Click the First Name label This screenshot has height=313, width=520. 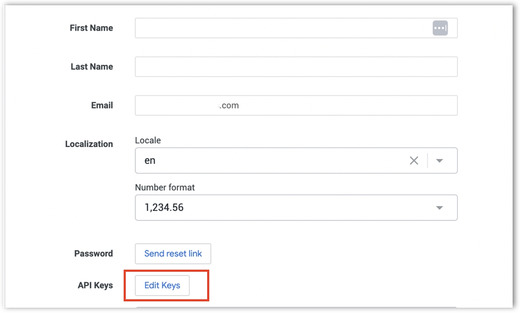click(91, 28)
